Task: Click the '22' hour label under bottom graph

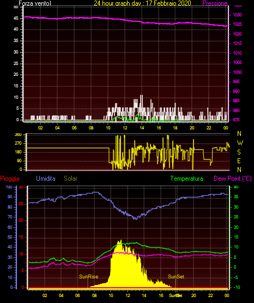Action: (x=210, y=295)
